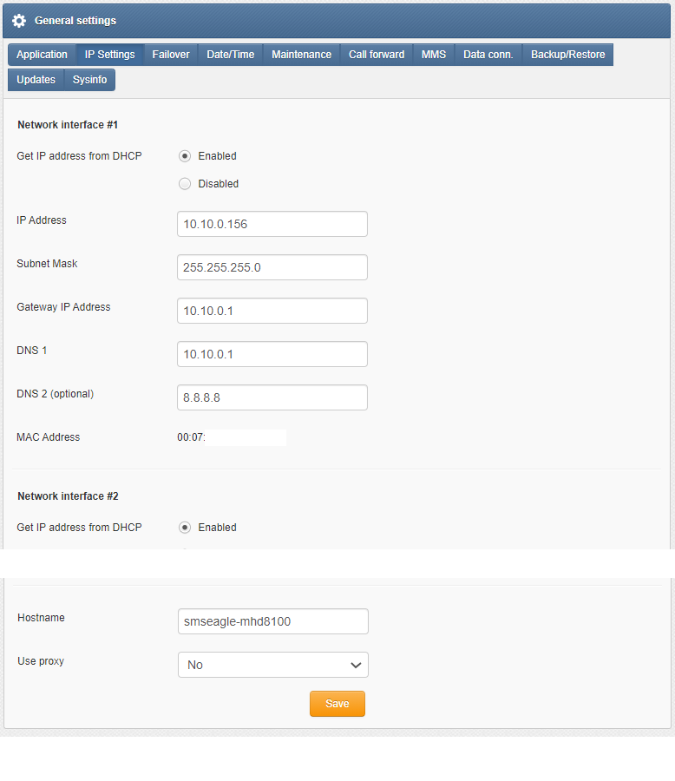
Task: Click the General settings gear icon
Action: [19, 21]
